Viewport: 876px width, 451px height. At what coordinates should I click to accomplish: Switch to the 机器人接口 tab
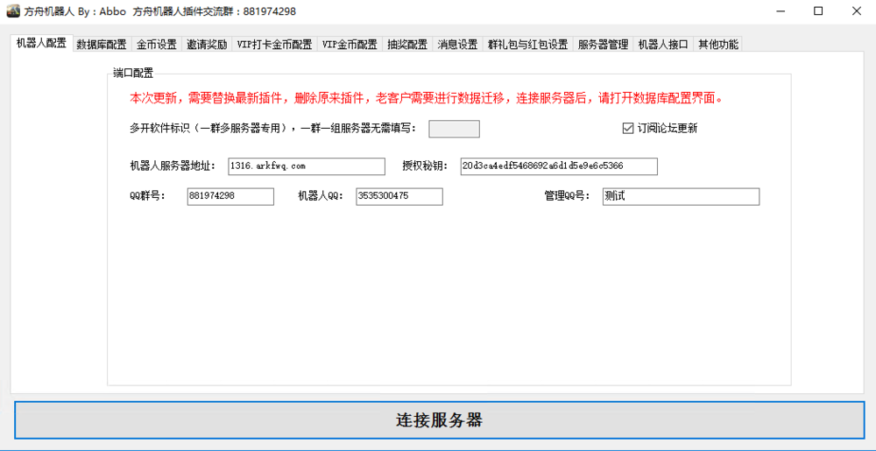[x=663, y=45]
